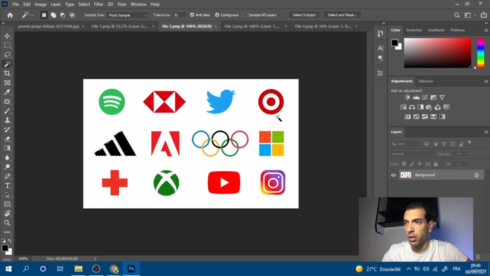Toggle filter for pixel layers
Image resolution: width=490 pixels, height=276 pixels.
[x=427, y=144]
